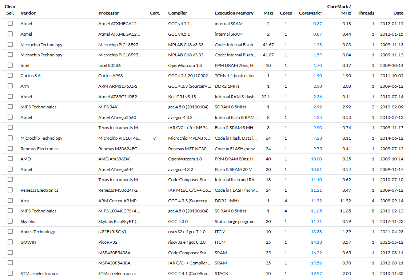Open the 11.52 Cortex-A9 CoreMark link

click(316, 201)
